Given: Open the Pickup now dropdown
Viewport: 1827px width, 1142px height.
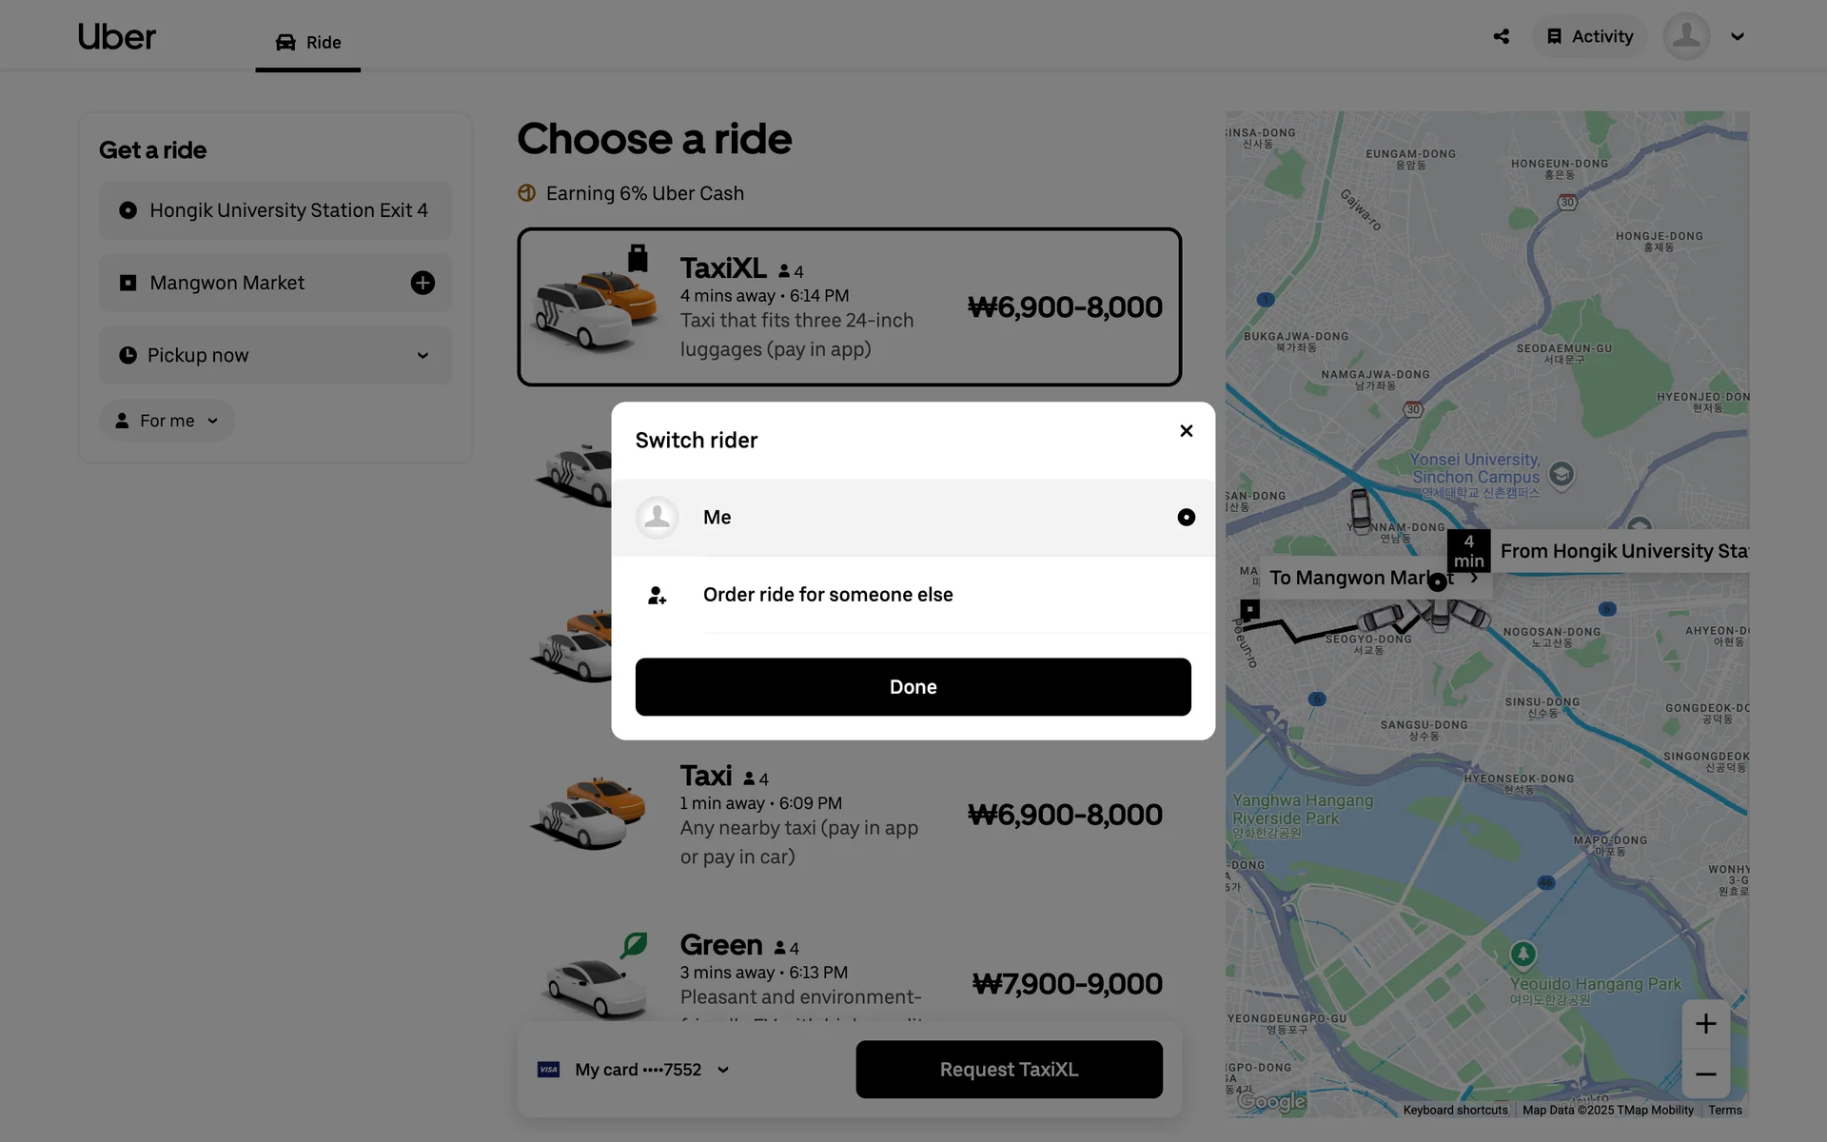Looking at the screenshot, I should (x=275, y=355).
